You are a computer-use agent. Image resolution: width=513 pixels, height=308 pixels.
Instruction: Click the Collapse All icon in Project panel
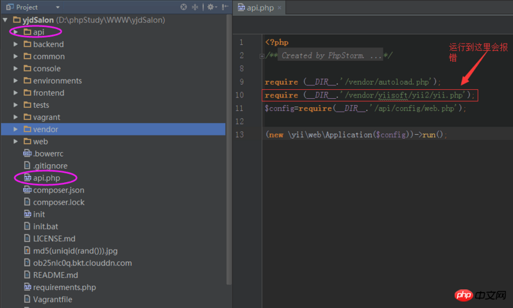point(195,7)
